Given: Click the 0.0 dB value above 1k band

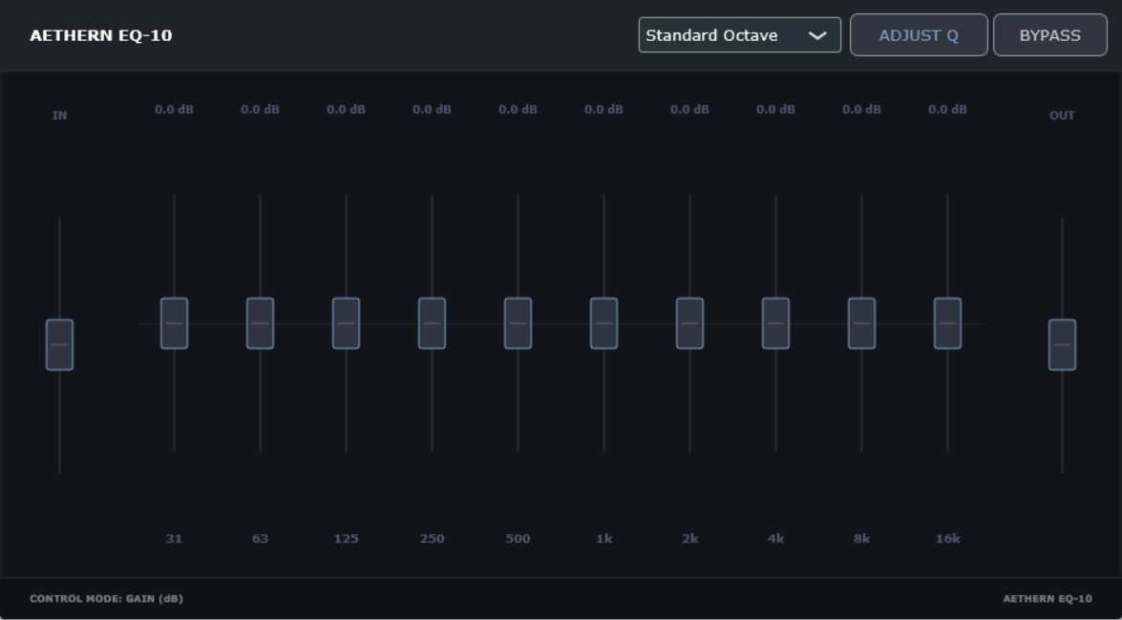Looking at the screenshot, I should pyautogui.click(x=603, y=110).
